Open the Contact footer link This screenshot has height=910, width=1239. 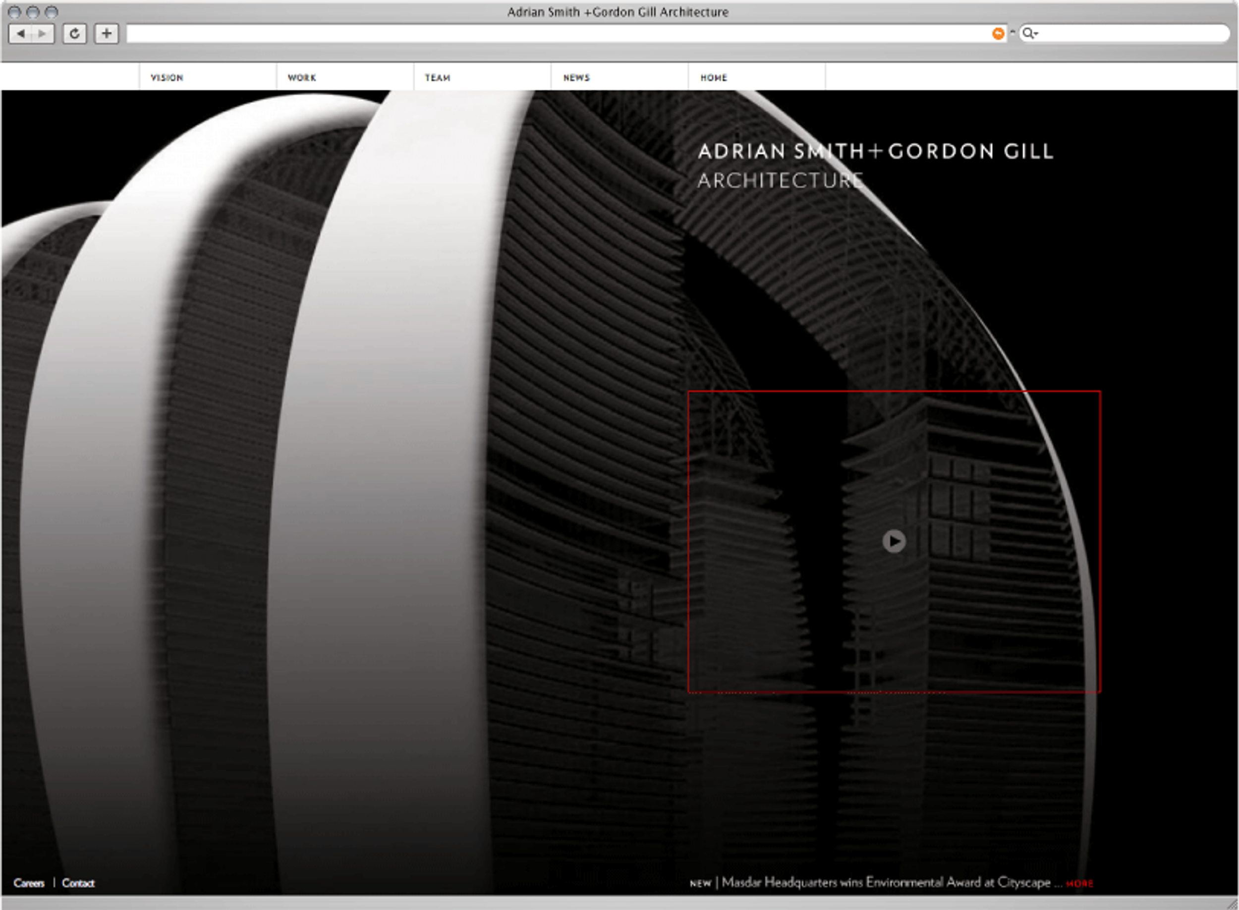click(78, 883)
